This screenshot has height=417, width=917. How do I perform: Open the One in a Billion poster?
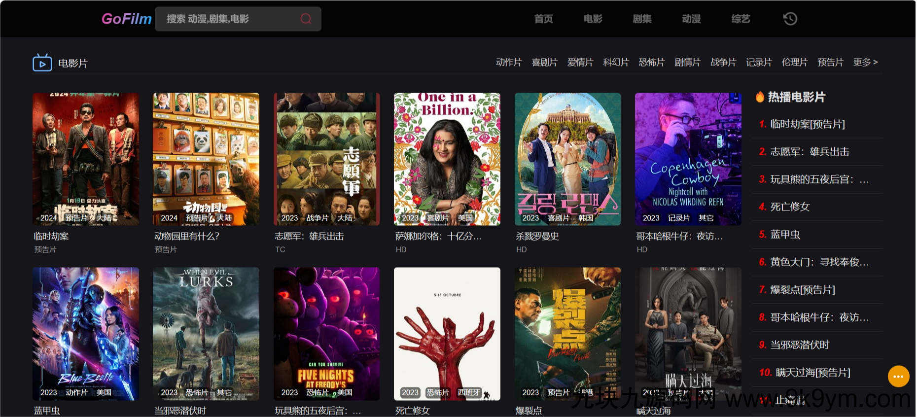pyautogui.click(x=447, y=159)
